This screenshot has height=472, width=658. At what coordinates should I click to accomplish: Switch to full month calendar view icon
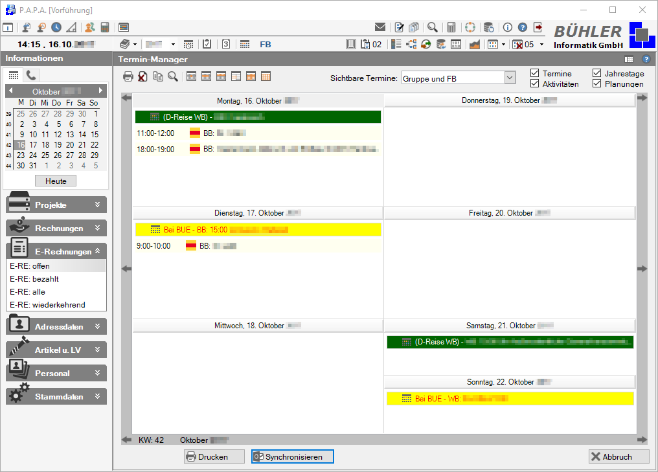(x=266, y=76)
